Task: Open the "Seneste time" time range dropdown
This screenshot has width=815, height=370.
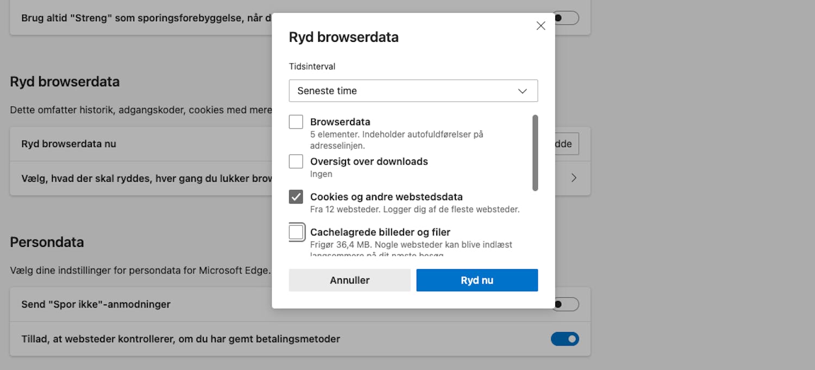Action: pyautogui.click(x=413, y=91)
